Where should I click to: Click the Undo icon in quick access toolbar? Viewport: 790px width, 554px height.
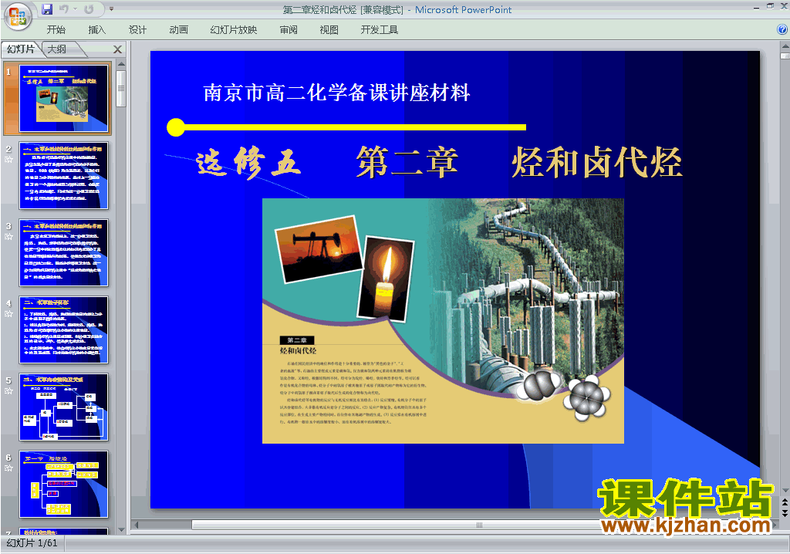click(63, 9)
